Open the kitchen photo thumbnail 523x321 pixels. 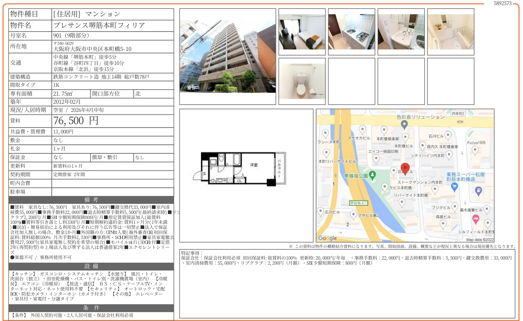352,32
